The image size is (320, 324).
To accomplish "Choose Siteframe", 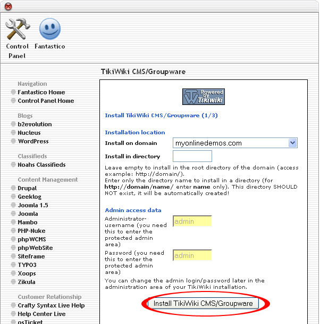I will point(31,256).
